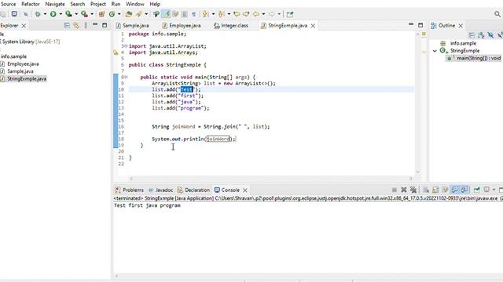
Task: Open New Java Class dropdown arrow
Action: [x=119, y=14]
